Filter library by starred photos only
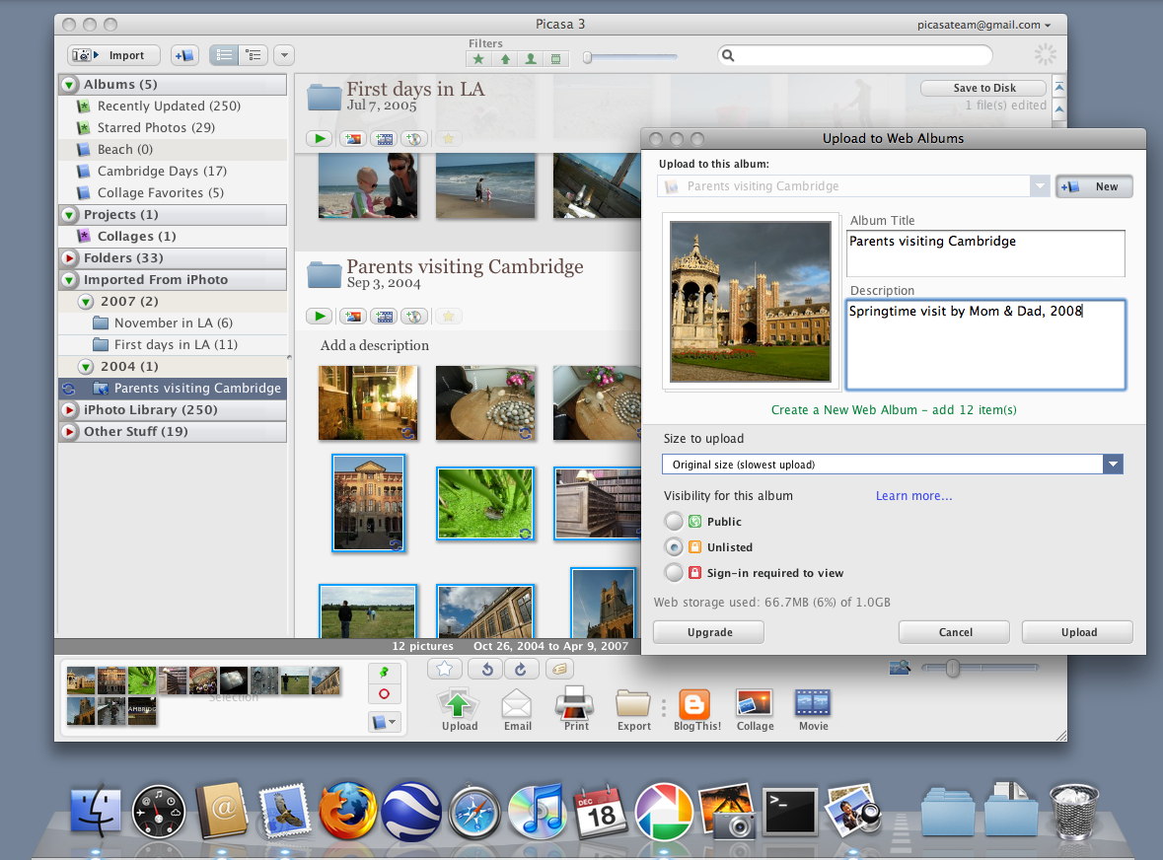This screenshot has width=1163, height=860. tap(478, 59)
